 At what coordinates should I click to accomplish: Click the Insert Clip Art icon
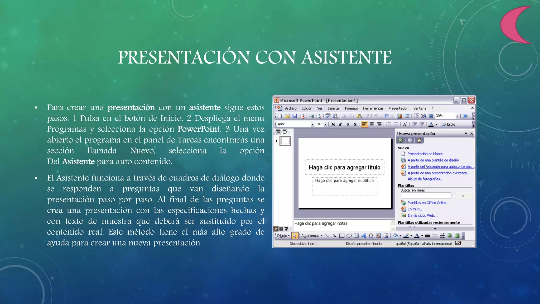tap(379, 236)
